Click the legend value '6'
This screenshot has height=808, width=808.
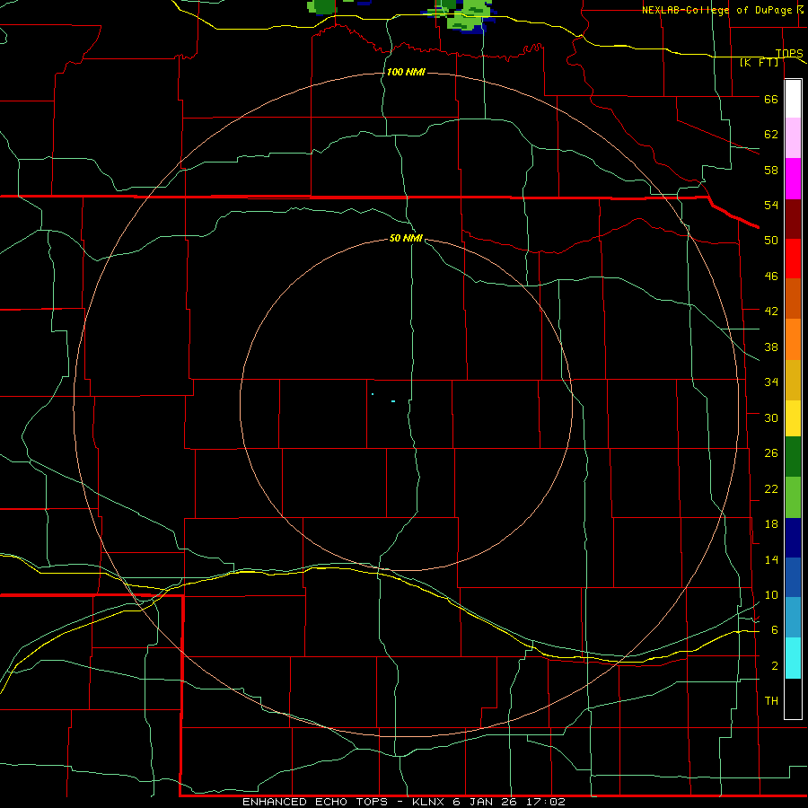[775, 630]
